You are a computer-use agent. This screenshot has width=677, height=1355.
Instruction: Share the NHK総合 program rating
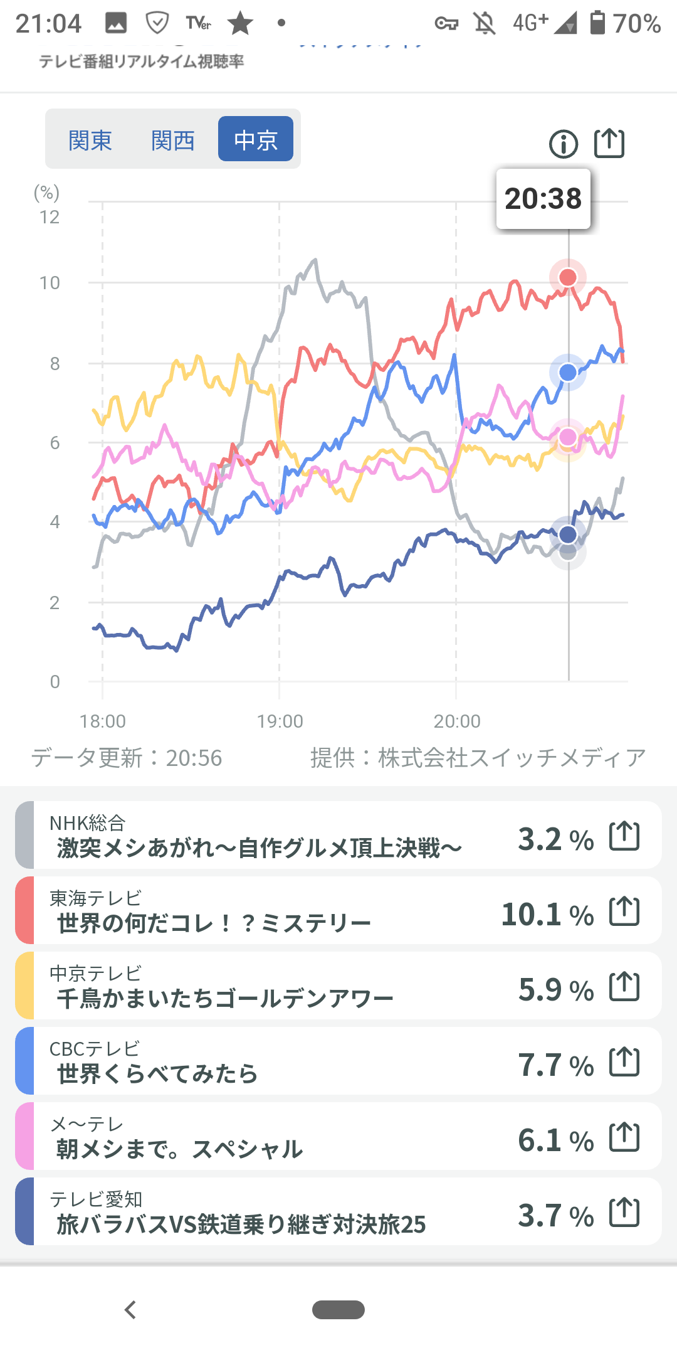[x=624, y=836]
